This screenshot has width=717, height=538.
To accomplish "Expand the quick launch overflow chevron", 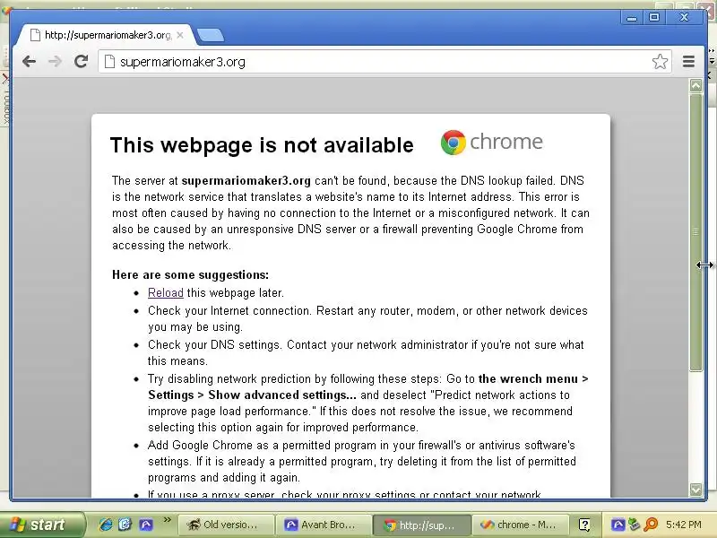I will (x=167, y=520).
